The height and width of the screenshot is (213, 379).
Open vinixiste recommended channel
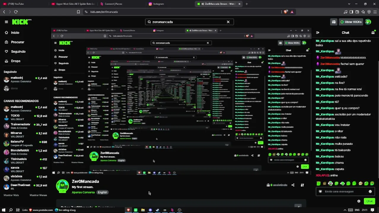(x=25, y=178)
